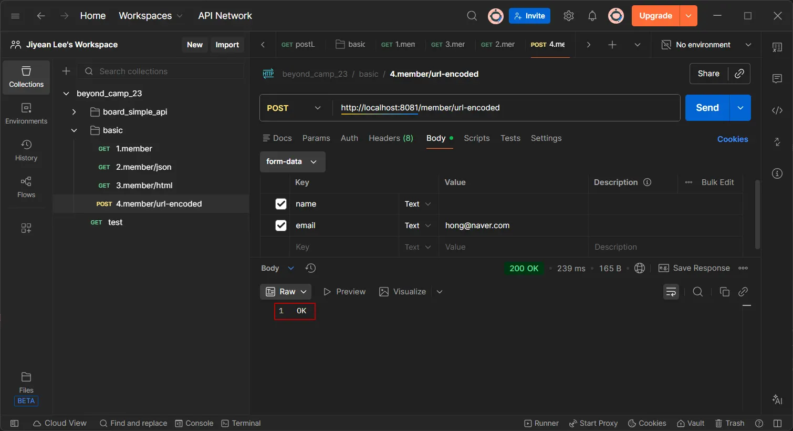
Task: Copy the response body
Action: pyautogui.click(x=725, y=292)
